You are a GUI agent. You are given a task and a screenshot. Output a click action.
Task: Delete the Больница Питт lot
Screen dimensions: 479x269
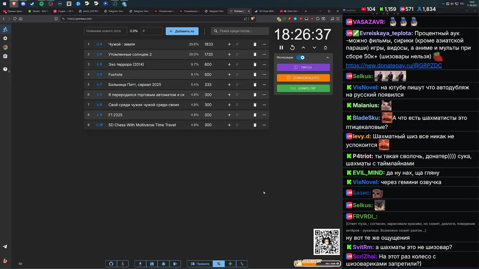255,84
